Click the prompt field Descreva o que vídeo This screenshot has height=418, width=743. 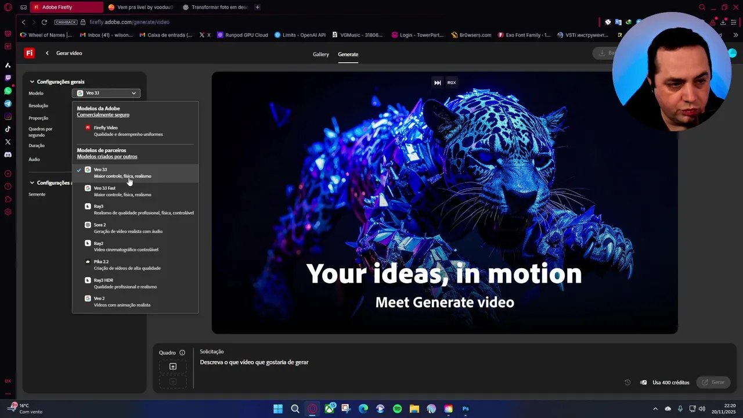[x=254, y=362]
